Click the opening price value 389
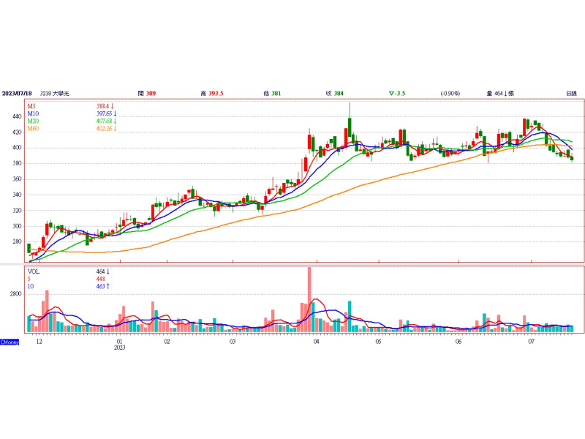The height and width of the screenshot is (439, 585). 150,94
